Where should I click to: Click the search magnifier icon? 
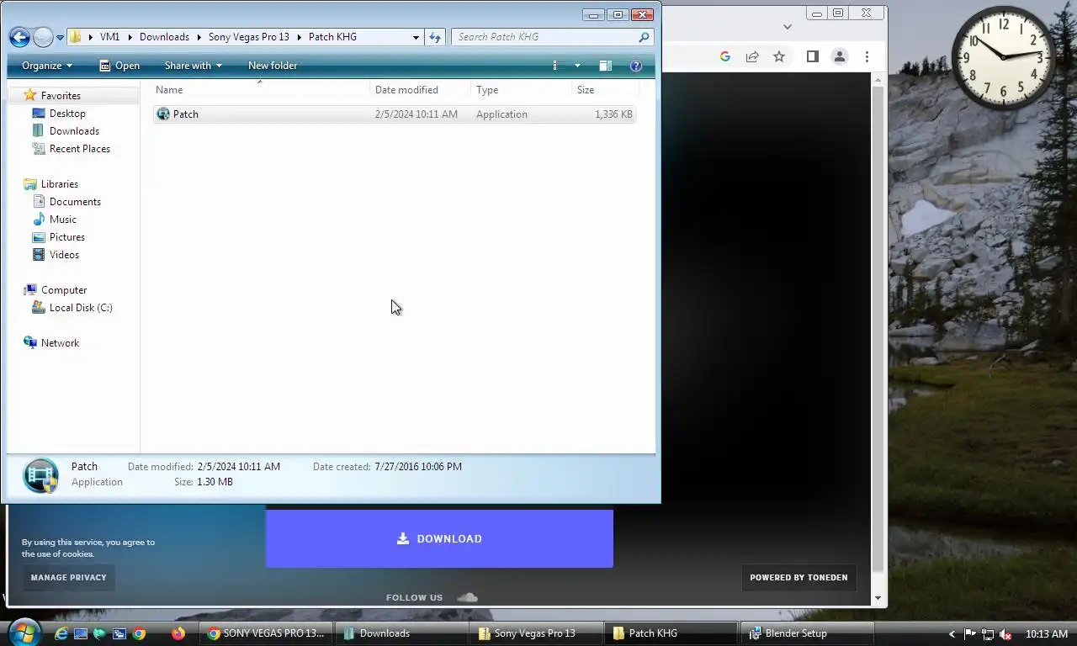pyautogui.click(x=644, y=37)
